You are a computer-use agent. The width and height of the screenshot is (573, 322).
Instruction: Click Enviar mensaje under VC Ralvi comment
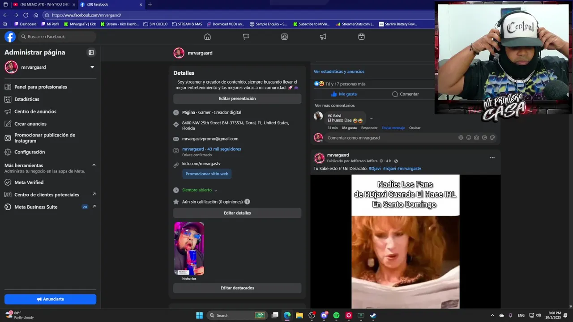[393, 128]
